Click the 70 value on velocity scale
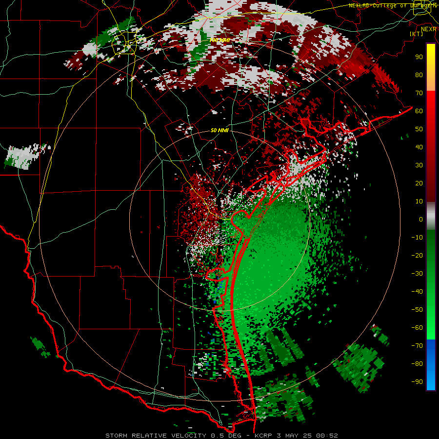 pos(419,93)
